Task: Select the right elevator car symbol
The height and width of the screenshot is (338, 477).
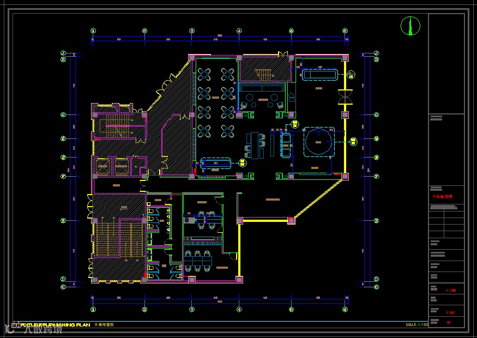Action: coord(122,167)
